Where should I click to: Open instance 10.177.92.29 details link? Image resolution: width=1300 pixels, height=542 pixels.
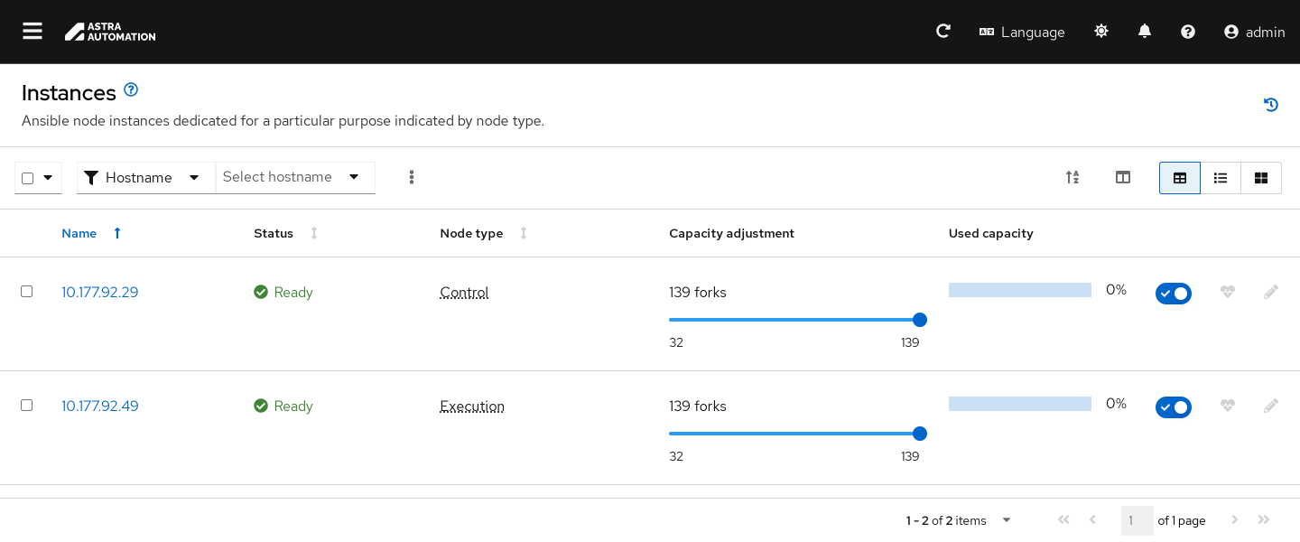pyautogui.click(x=99, y=292)
